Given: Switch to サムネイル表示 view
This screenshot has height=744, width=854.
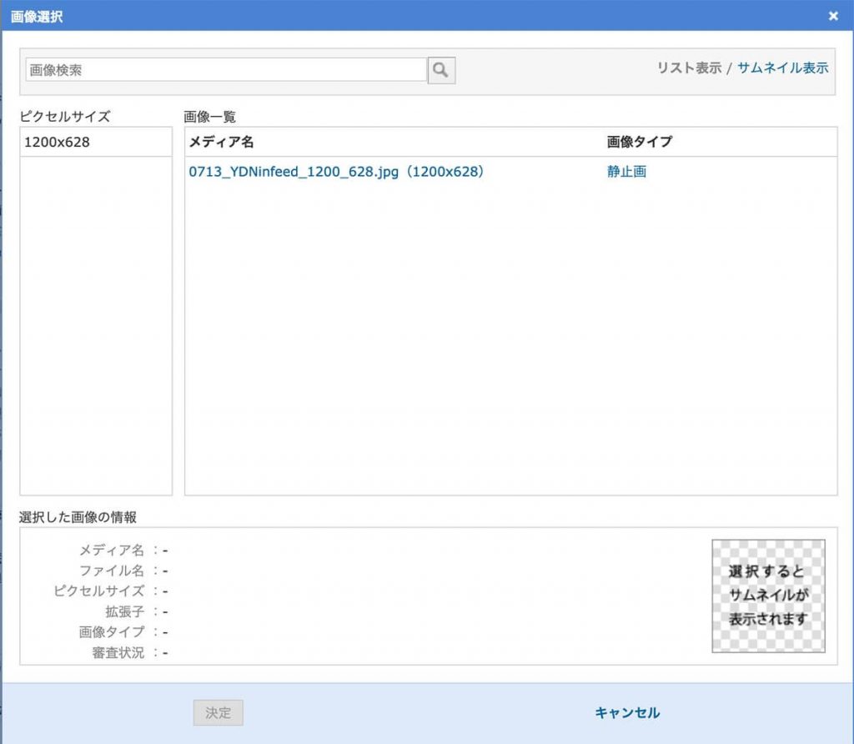Looking at the screenshot, I should (782, 68).
